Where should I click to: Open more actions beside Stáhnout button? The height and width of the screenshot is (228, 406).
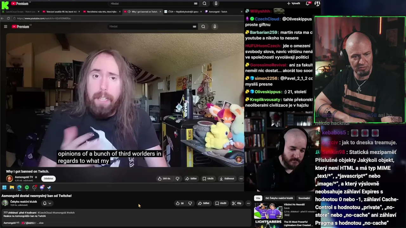241,179
